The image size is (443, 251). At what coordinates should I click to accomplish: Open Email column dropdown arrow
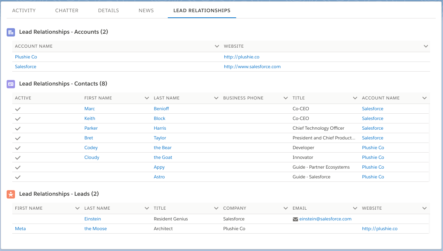click(x=355, y=208)
